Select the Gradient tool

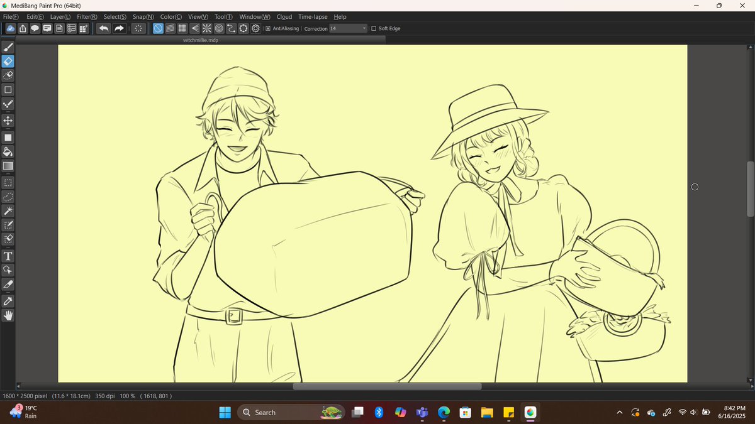click(8, 166)
